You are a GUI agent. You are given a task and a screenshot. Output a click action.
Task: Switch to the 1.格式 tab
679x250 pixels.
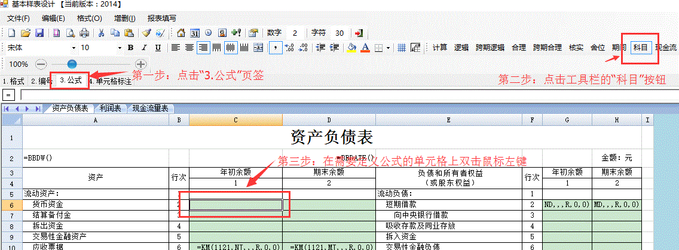click(13, 81)
